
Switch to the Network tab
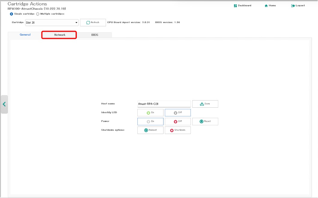coord(59,35)
